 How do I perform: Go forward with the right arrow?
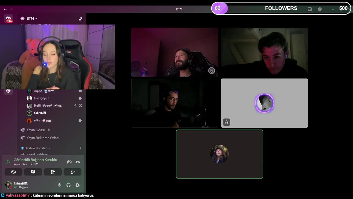click(x=11, y=9)
